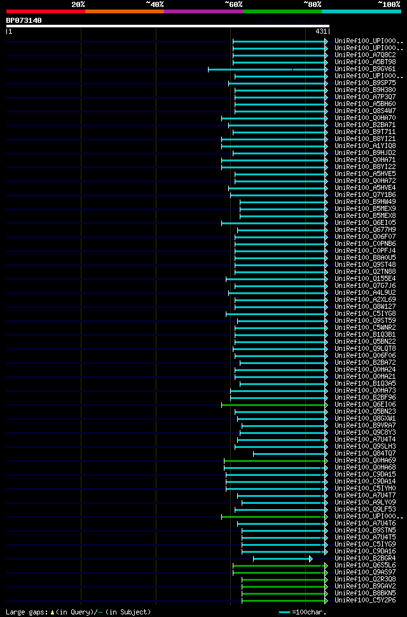407x617 pixels.
Task: Select the UniRef100_C5WNR2 label
Action: click(x=365, y=328)
